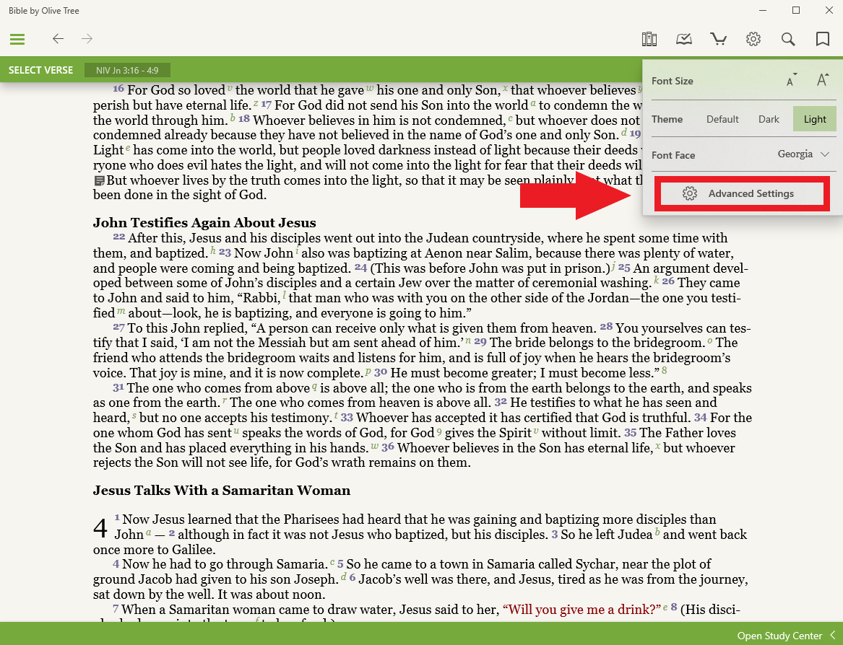
Task: Open the Library books icon
Action: [649, 39]
